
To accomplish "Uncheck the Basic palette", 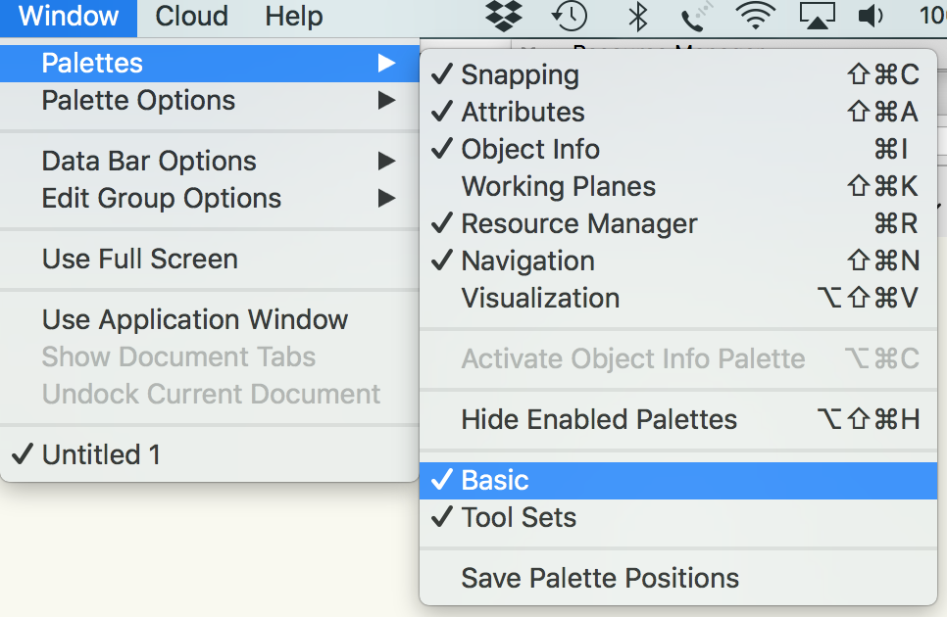I will (494, 480).
